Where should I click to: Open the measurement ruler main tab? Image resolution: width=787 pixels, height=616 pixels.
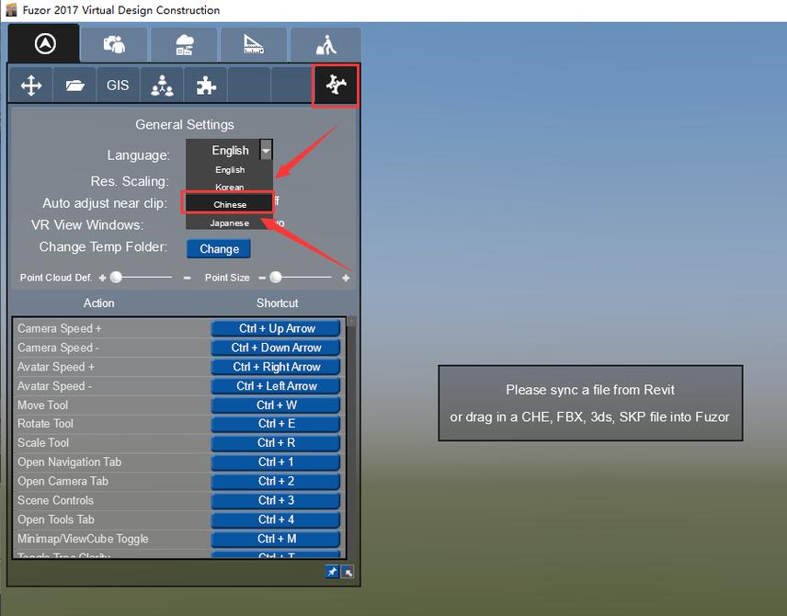254,45
